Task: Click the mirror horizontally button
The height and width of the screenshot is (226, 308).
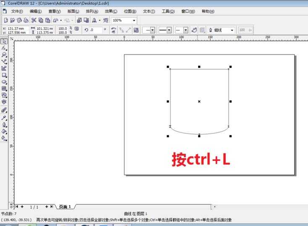Action: [113, 30]
